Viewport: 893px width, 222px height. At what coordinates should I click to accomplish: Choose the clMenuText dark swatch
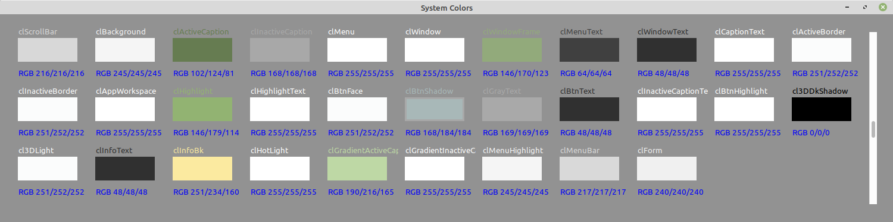(589, 50)
